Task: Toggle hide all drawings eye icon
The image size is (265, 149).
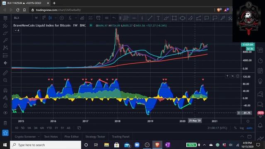Action: tap(5, 113)
